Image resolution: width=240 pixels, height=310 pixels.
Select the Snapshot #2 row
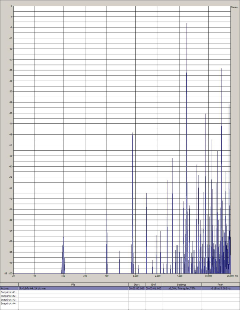(x=120, y=296)
